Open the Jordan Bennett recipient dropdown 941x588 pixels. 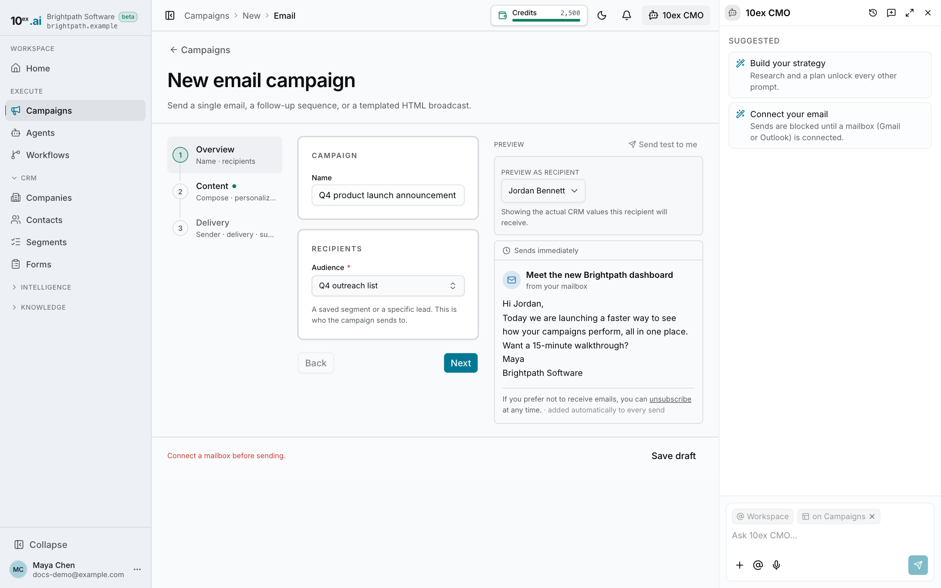543,191
